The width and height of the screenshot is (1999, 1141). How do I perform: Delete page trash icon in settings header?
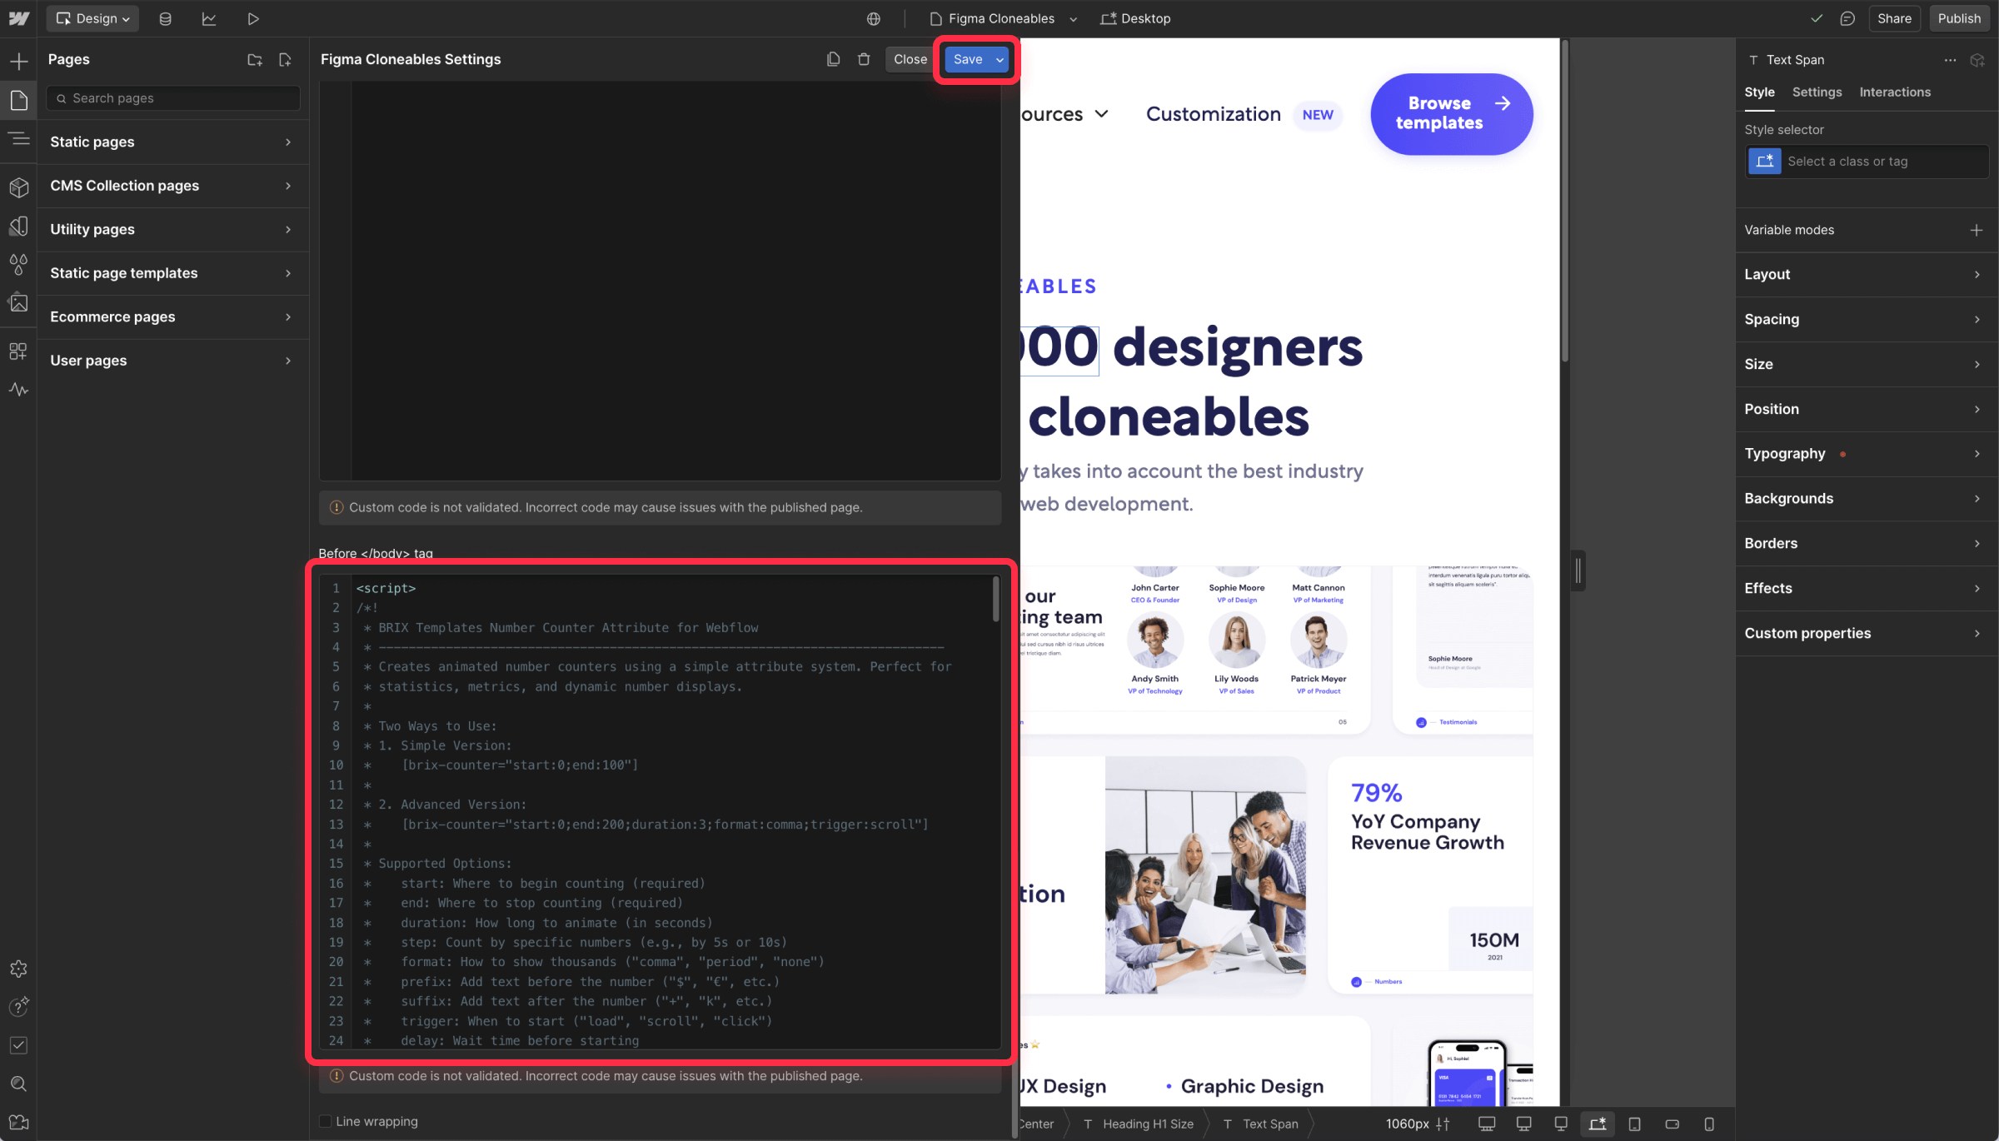tap(864, 59)
